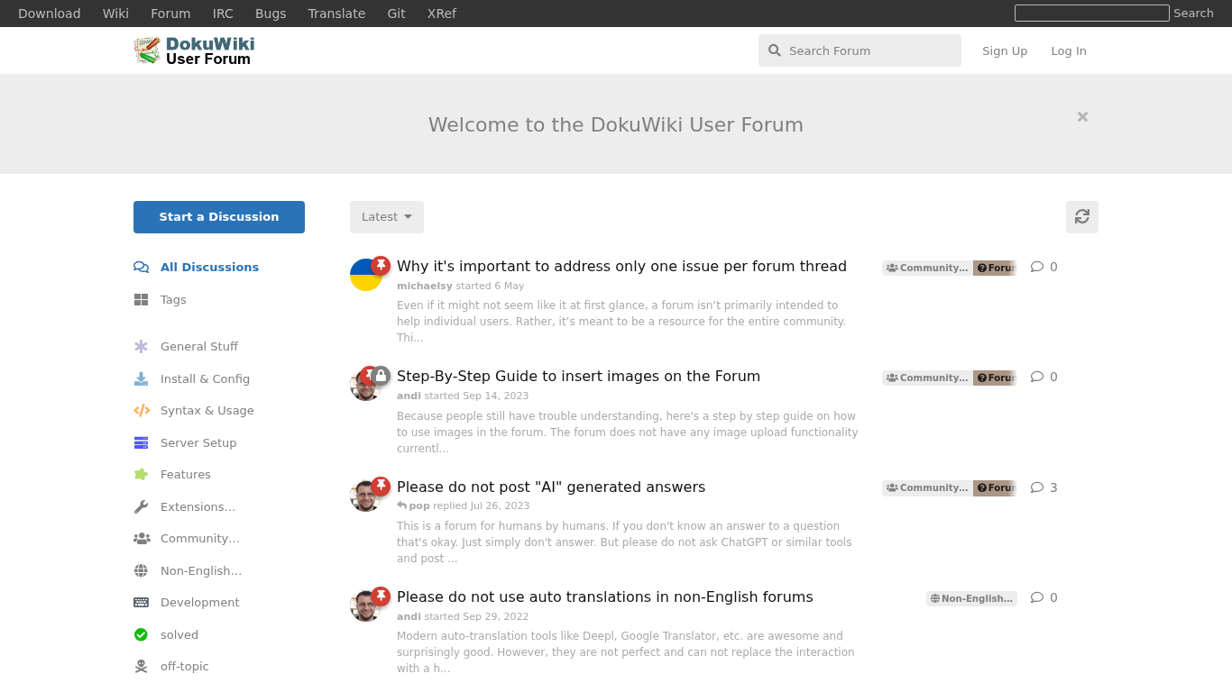Expand the Latest sort dropdown
The width and height of the screenshot is (1232, 692).
click(x=386, y=217)
